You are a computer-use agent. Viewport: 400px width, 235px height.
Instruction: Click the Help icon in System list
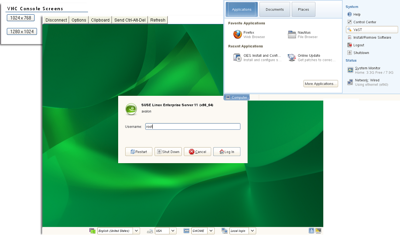(x=350, y=14)
